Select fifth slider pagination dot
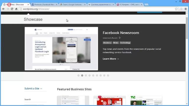Image resolution: width=189 pixels, height=106 pixels. 93,75
